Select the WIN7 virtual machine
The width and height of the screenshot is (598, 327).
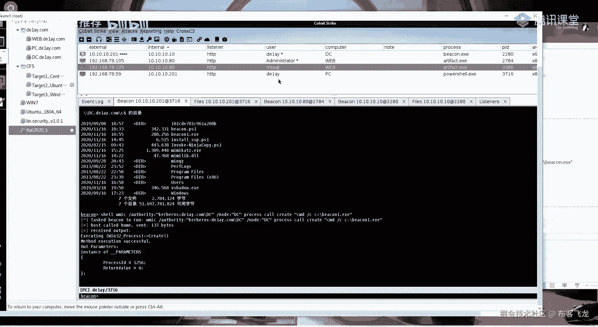pos(29,103)
